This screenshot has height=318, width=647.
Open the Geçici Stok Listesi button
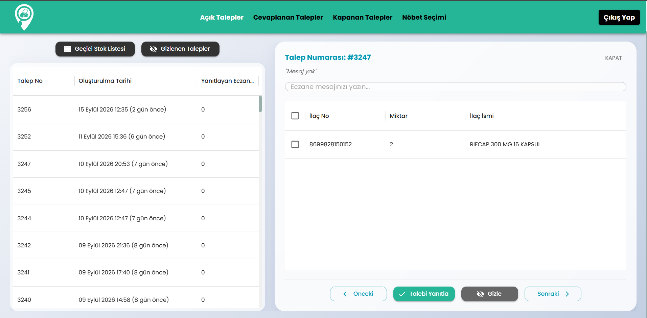[x=95, y=49]
